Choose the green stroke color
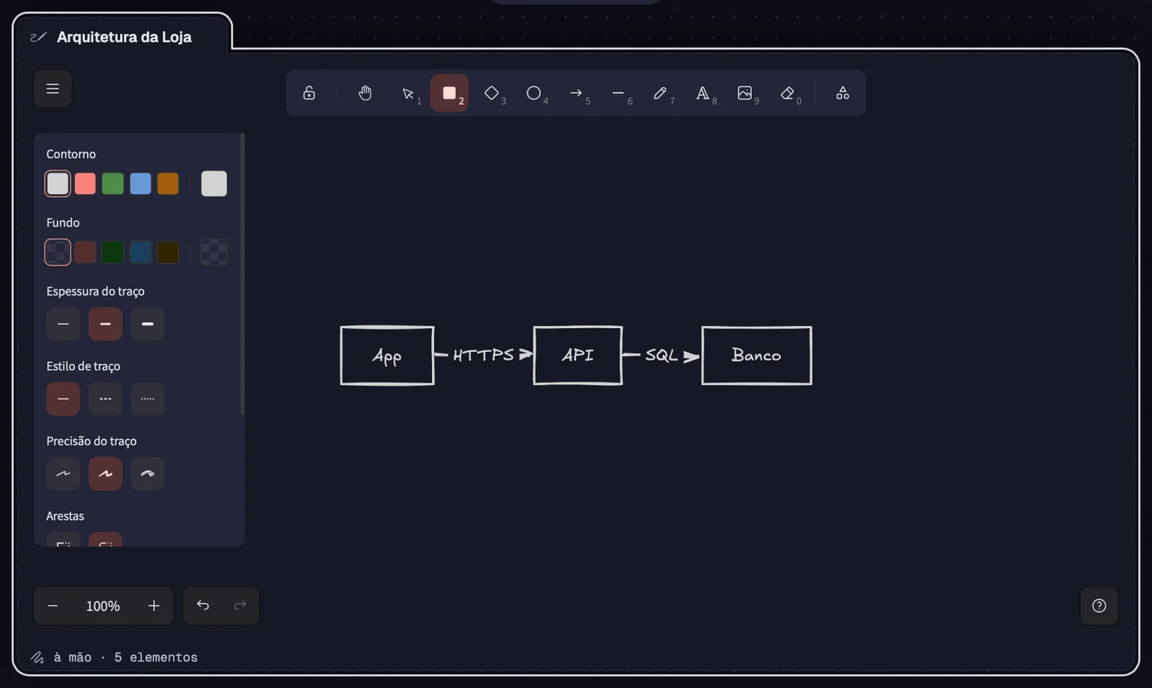This screenshot has width=1152, height=688. [113, 184]
